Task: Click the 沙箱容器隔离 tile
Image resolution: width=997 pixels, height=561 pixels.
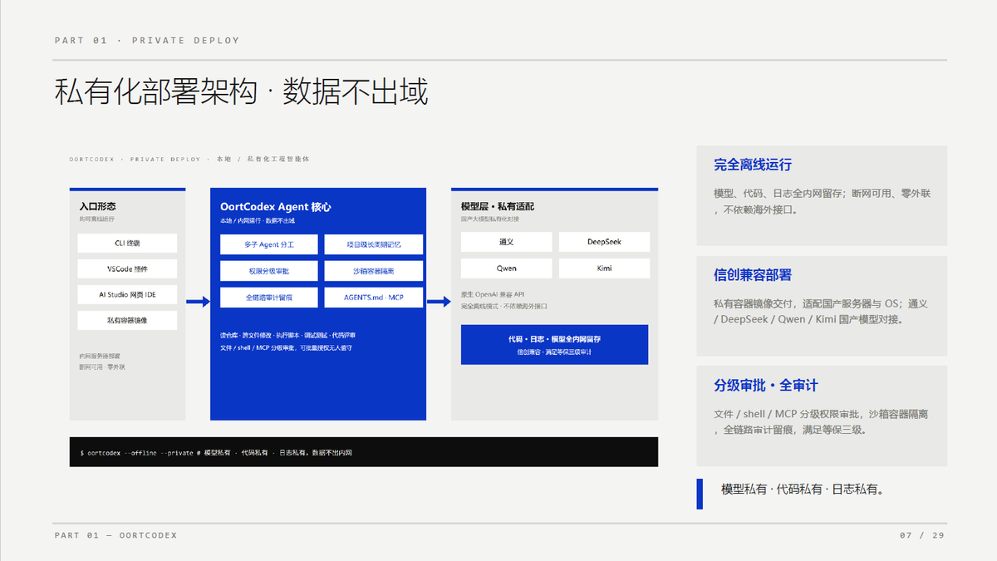Action: click(374, 271)
